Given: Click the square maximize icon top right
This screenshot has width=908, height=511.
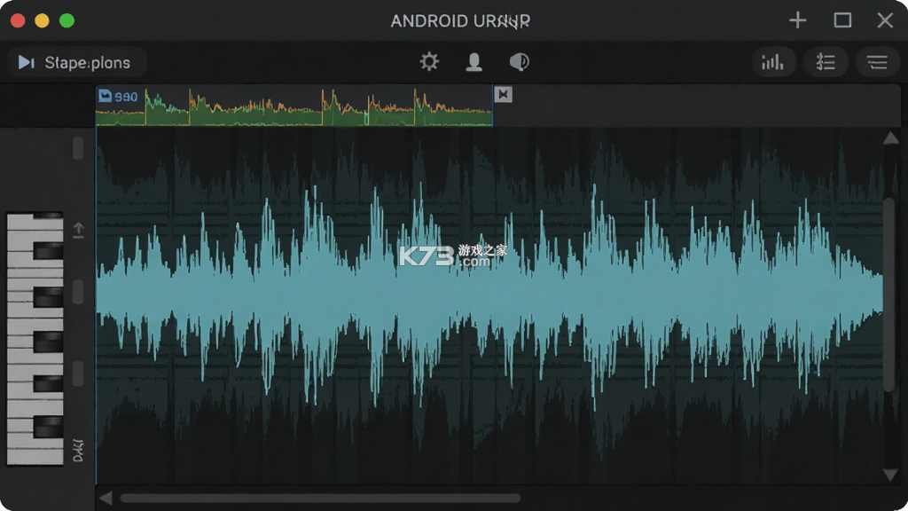Looking at the screenshot, I should (x=842, y=20).
